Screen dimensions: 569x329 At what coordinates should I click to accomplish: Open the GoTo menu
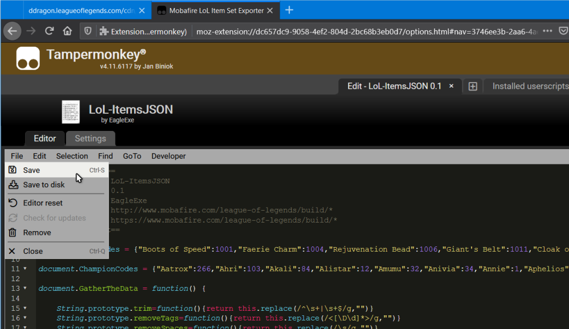(132, 156)
